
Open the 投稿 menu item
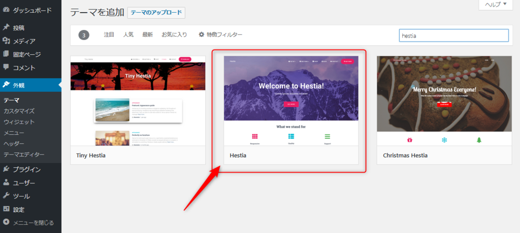click(x=30, y=28)
